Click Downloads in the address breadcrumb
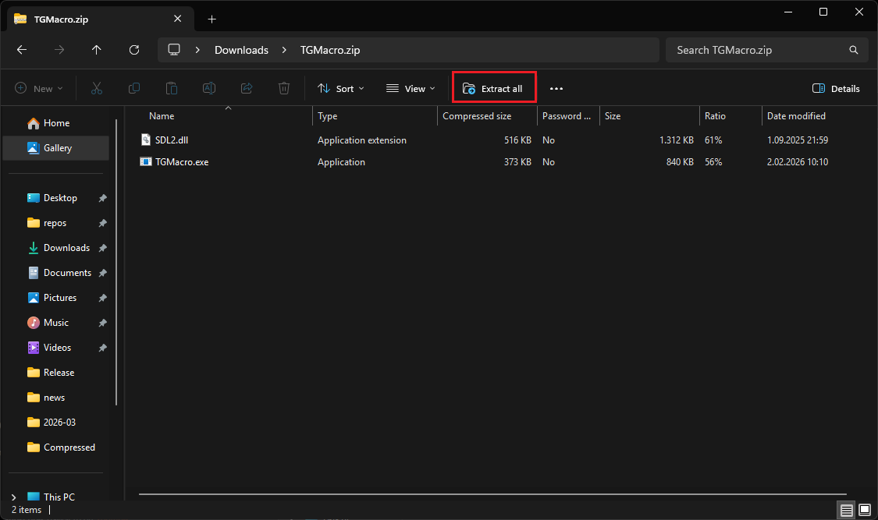The width and height of the screenshot is (878, 520). pos(241,50)
